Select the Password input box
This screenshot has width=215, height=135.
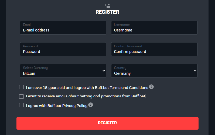coord(63,49)
